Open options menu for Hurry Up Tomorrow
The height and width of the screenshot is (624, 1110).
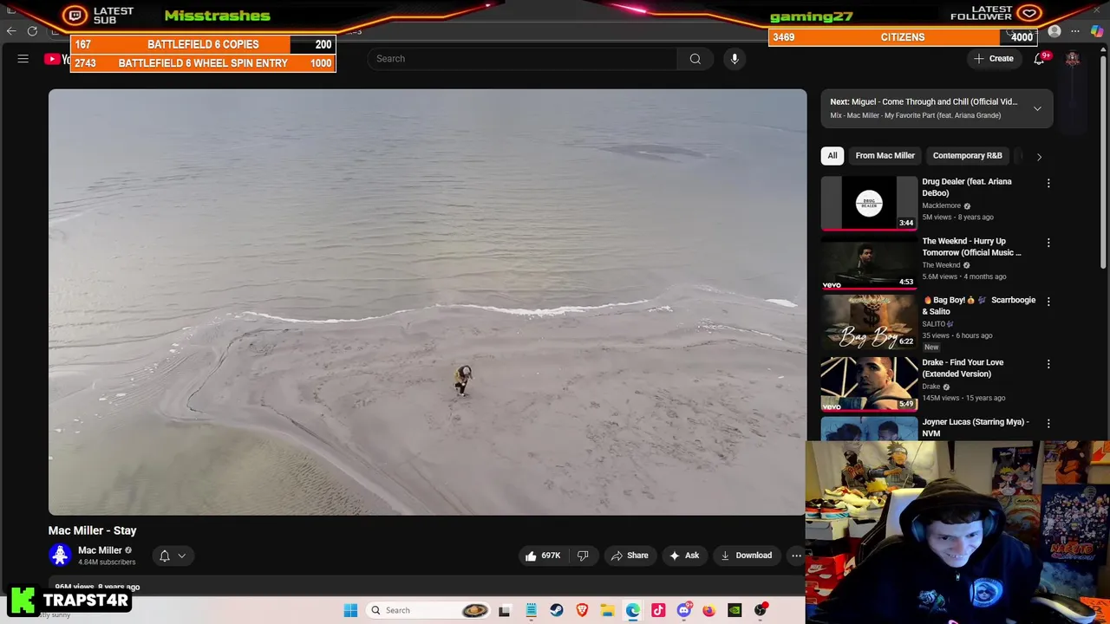pyautogui.click(x=1048, y=243)
